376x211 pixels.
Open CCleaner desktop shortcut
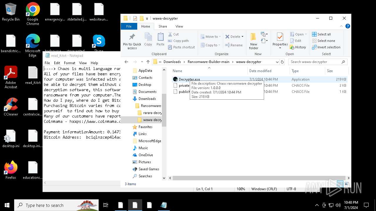pos(11,107)
